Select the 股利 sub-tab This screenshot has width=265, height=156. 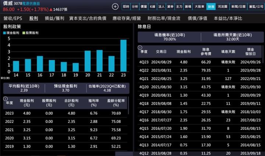(33, 18)
